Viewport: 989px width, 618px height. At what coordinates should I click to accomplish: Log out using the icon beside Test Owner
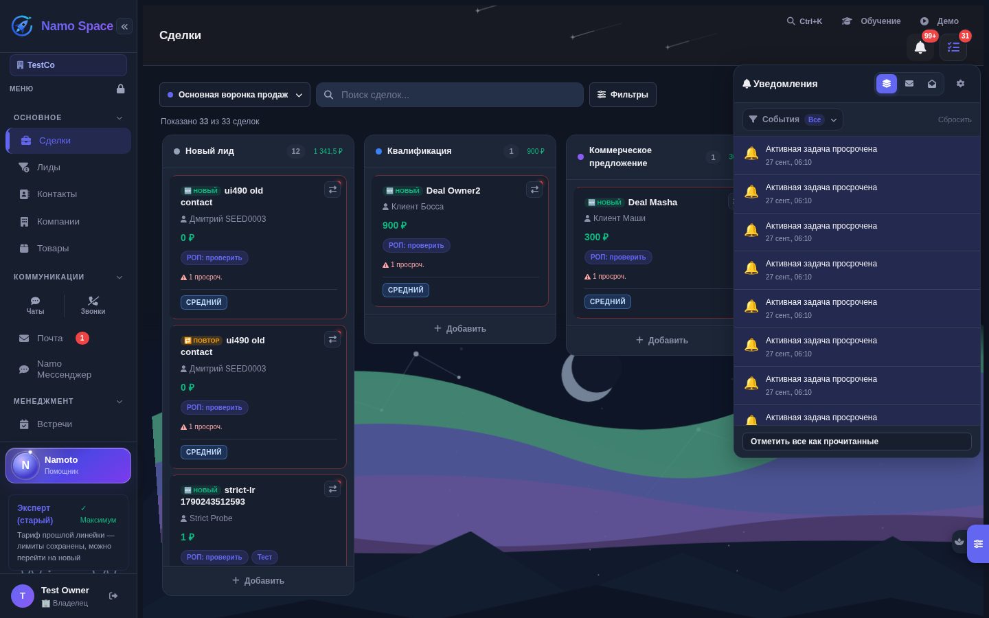113,596
